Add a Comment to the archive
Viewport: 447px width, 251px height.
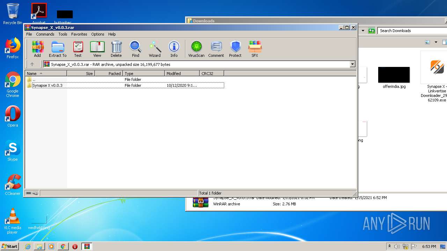point(216,49)
